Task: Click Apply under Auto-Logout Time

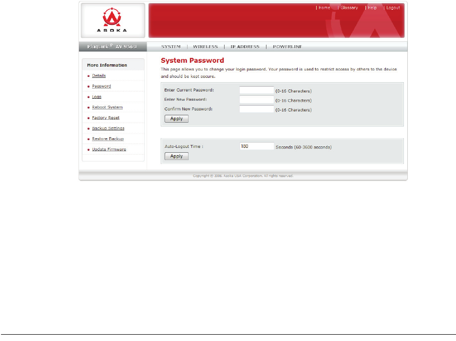Action: click(176, 156)
